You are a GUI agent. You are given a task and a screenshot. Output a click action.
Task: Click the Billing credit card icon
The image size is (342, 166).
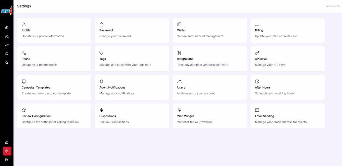coord(257,24)
